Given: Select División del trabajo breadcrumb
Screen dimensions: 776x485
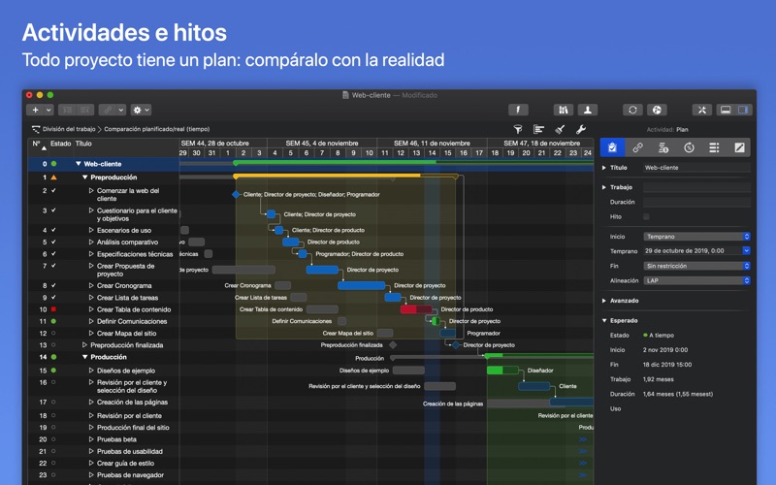Looking at the screenshot, I should pos(69,129).
